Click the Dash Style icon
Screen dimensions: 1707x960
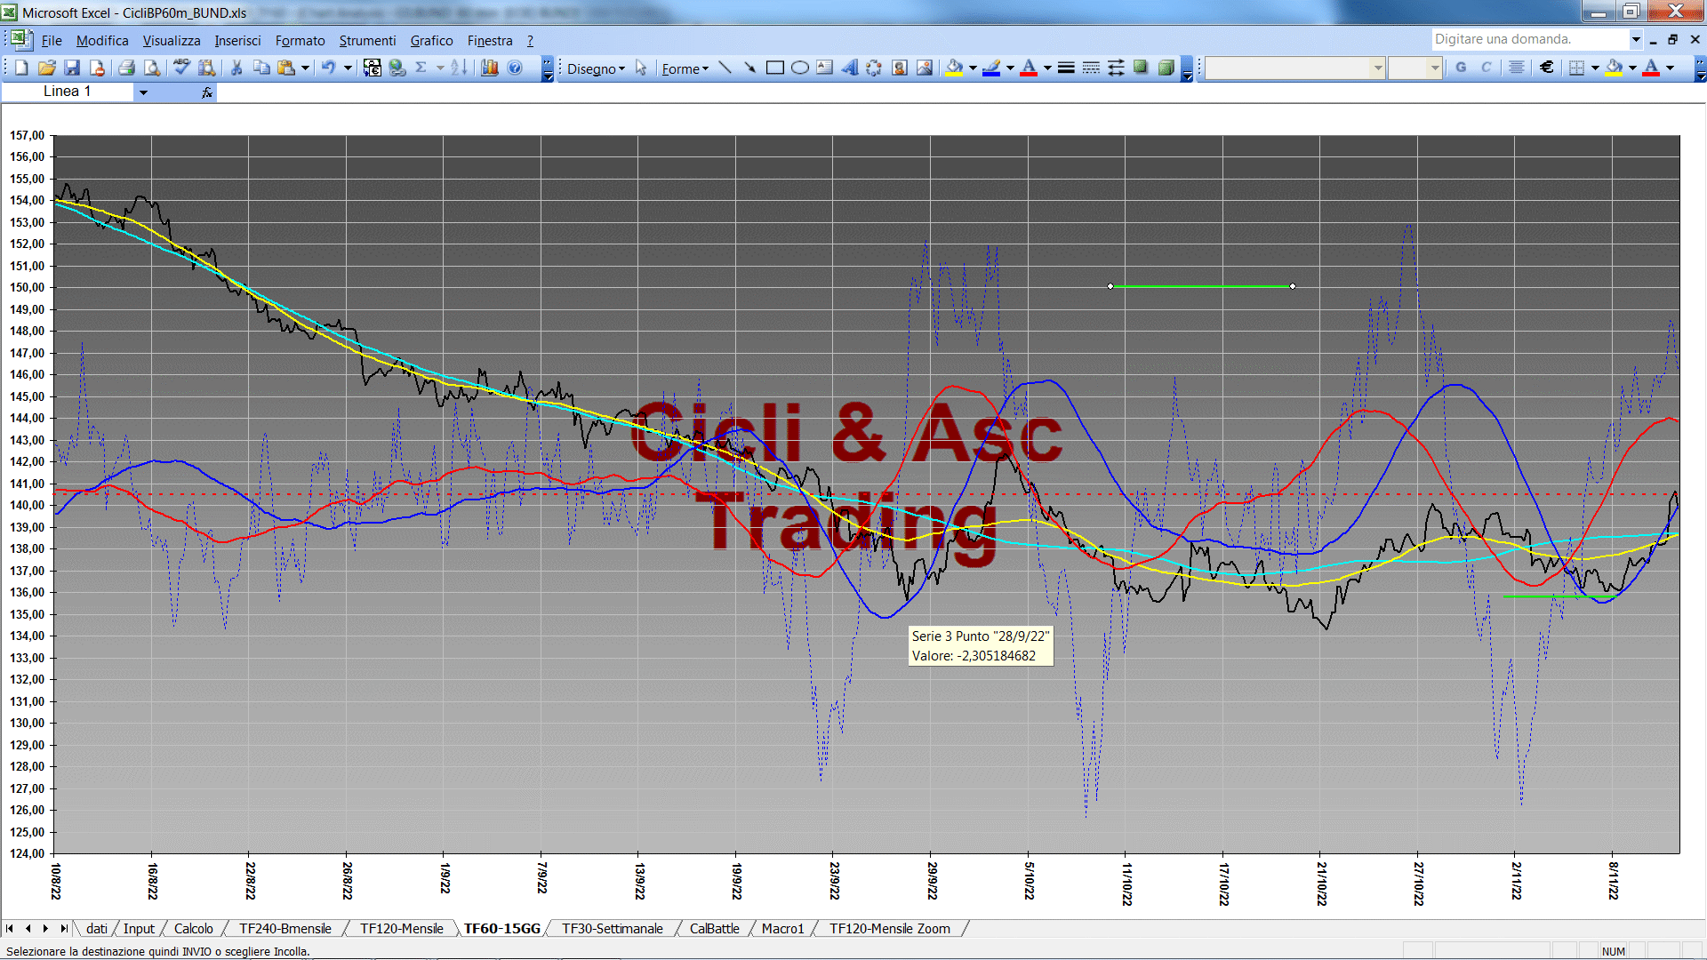1091,68
